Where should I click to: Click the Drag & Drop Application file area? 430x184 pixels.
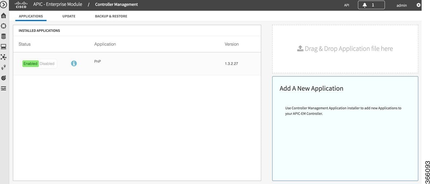coord(345,49)
